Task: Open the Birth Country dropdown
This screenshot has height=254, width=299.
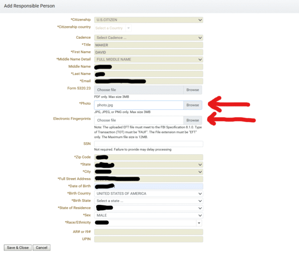Action: (148, 194)
